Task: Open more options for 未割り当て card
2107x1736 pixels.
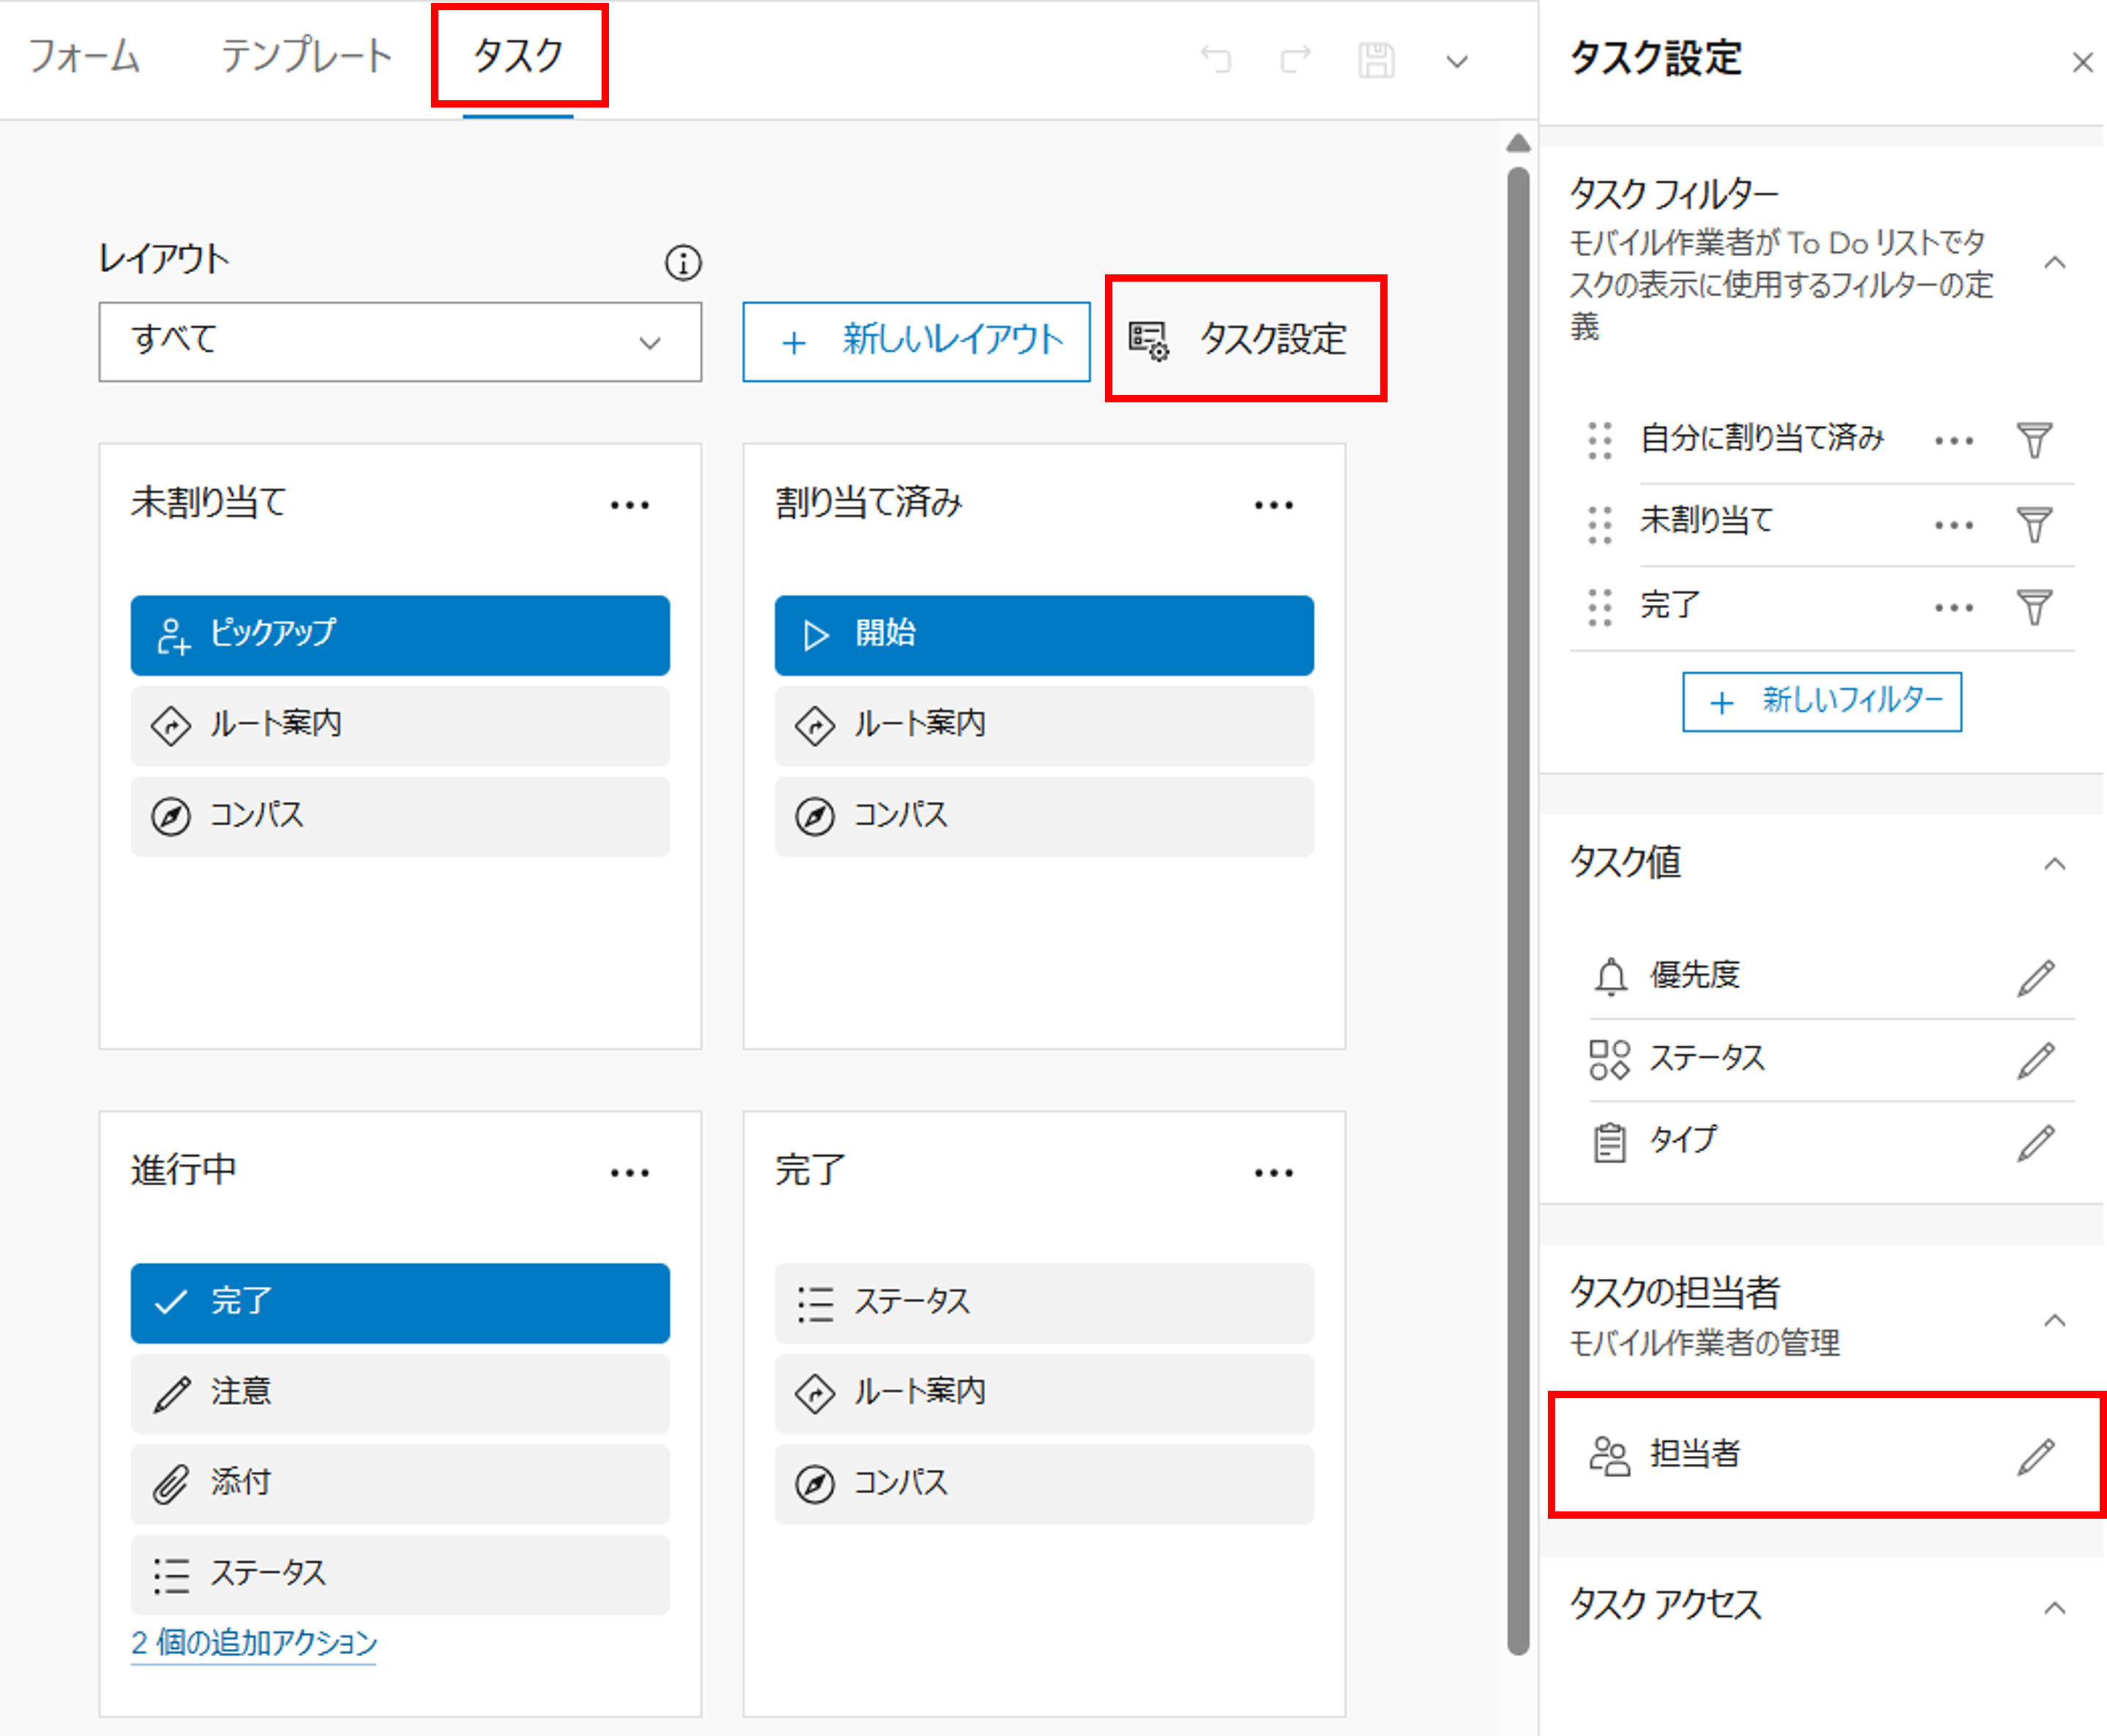Action: (x=629, y=505)
